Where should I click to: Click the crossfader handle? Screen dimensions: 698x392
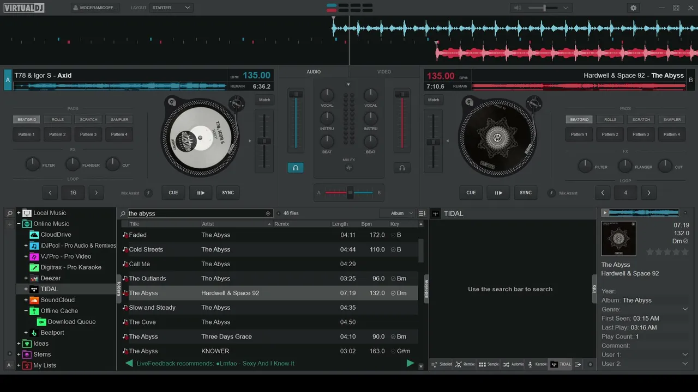[x=350, y=192]
